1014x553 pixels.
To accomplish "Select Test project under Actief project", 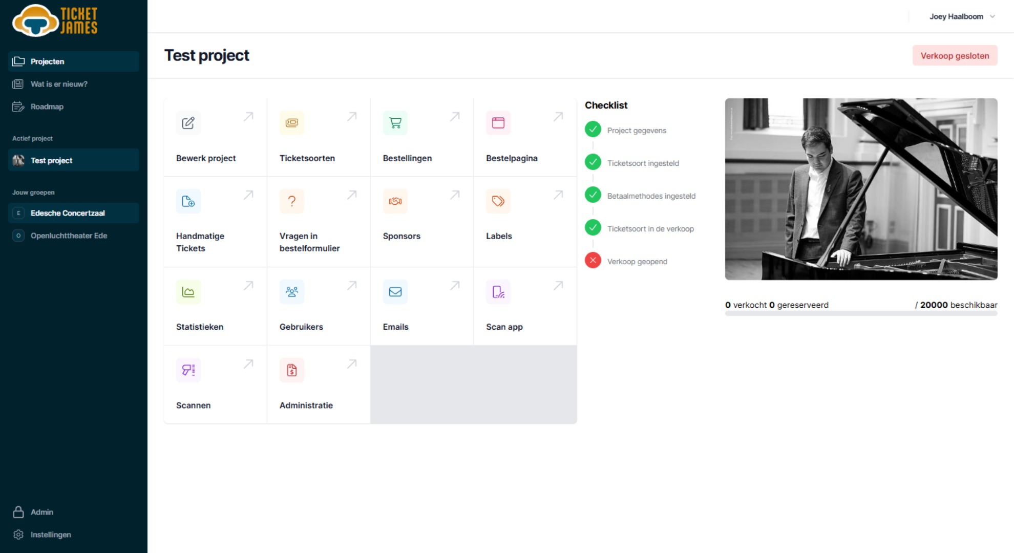I will pos(74,160).
